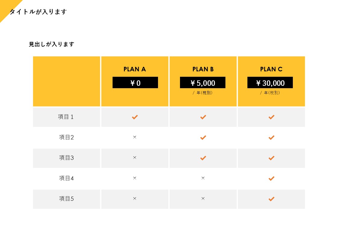Click the × mark for 項目4 under PLAN B
This screenshot has height=239, width=338.
203,178
